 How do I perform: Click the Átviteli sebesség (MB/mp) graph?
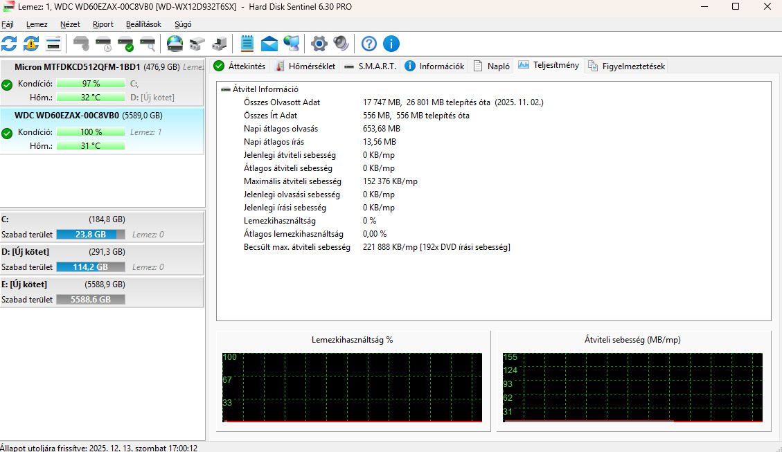(x=632, y=387)
